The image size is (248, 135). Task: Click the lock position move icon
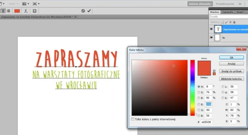click(x=230, y=22)
